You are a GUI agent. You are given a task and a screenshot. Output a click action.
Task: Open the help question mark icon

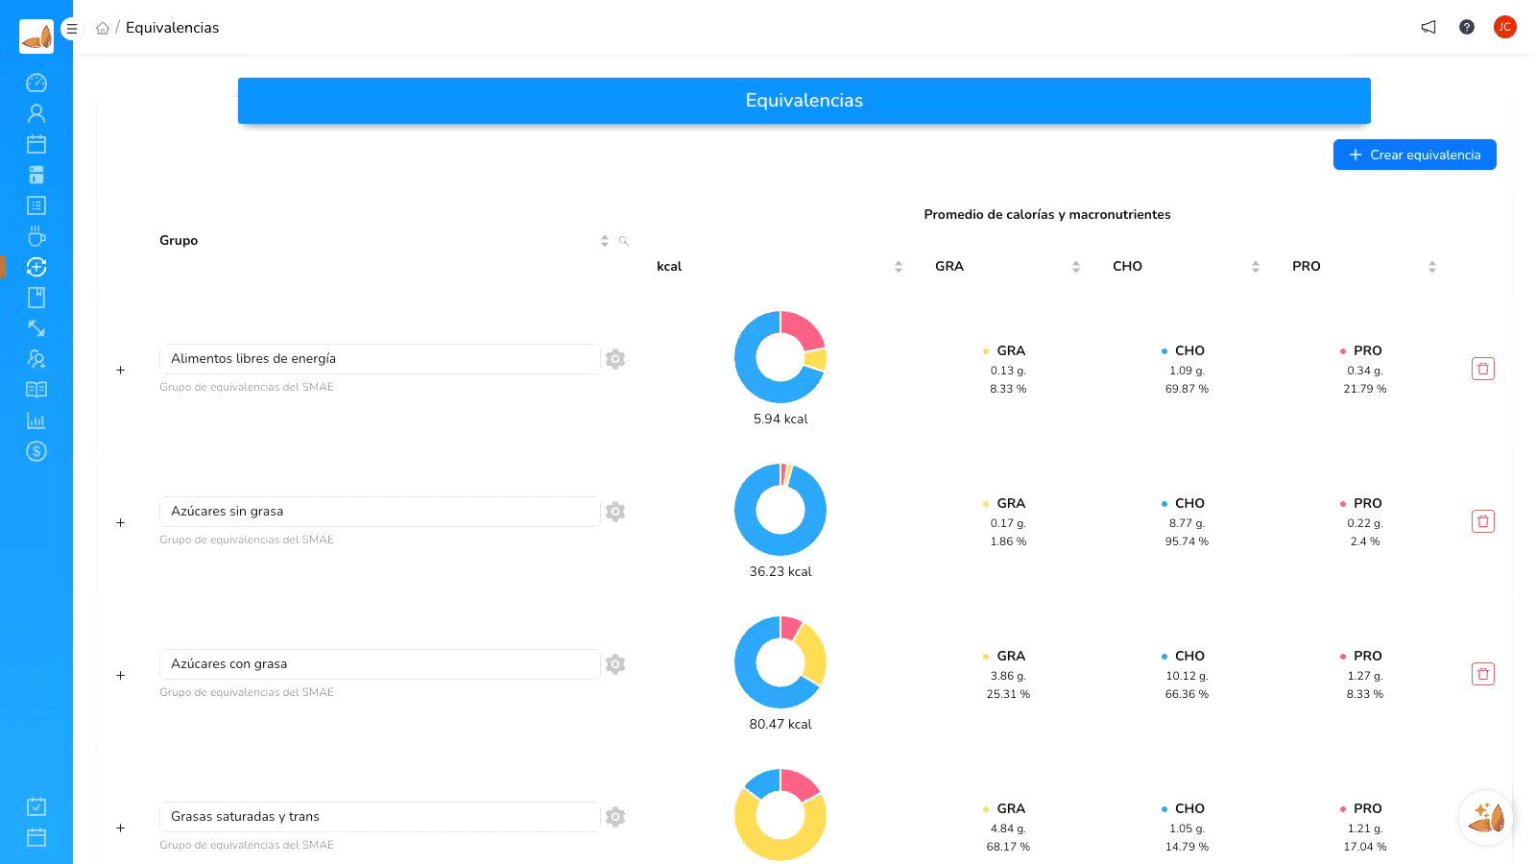point(1467,27)
